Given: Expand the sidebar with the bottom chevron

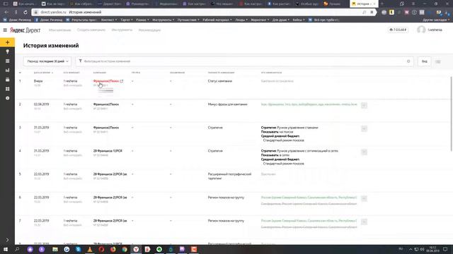Looking at the screenshot, I should point(8,240).
